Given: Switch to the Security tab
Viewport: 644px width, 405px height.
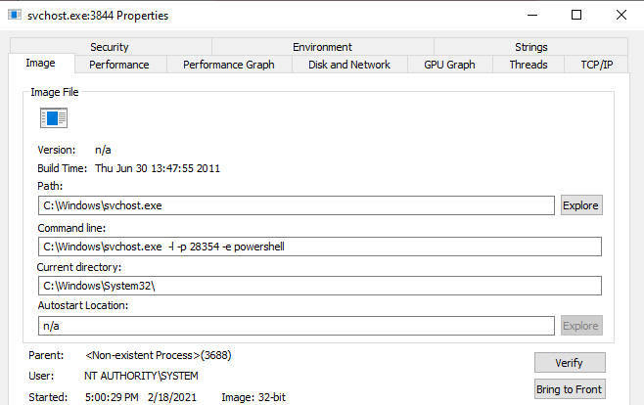Looking at the screenshot, I should click(109, 47).
